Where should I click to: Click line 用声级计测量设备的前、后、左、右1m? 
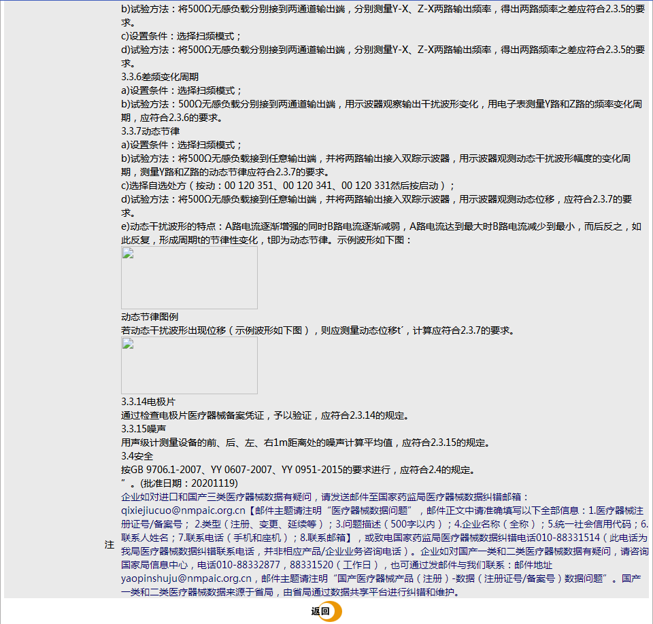(306, 443)
